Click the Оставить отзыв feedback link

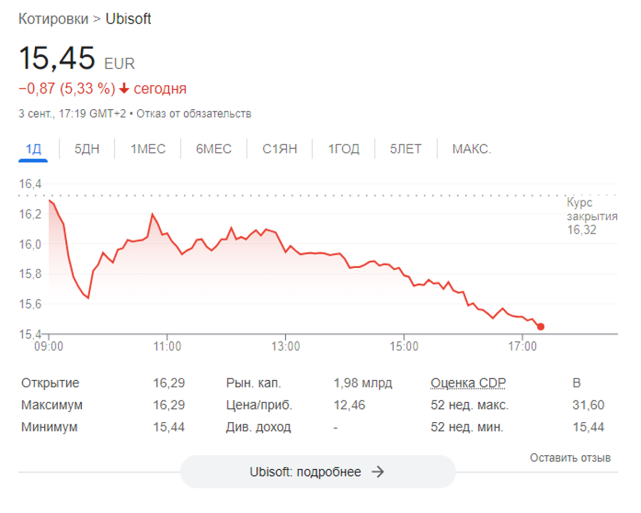click(570, 458)
